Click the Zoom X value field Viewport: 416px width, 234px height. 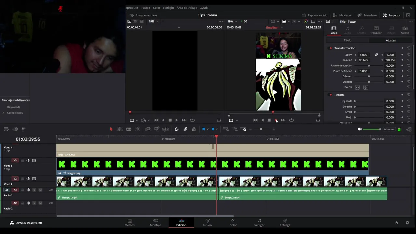363,55
